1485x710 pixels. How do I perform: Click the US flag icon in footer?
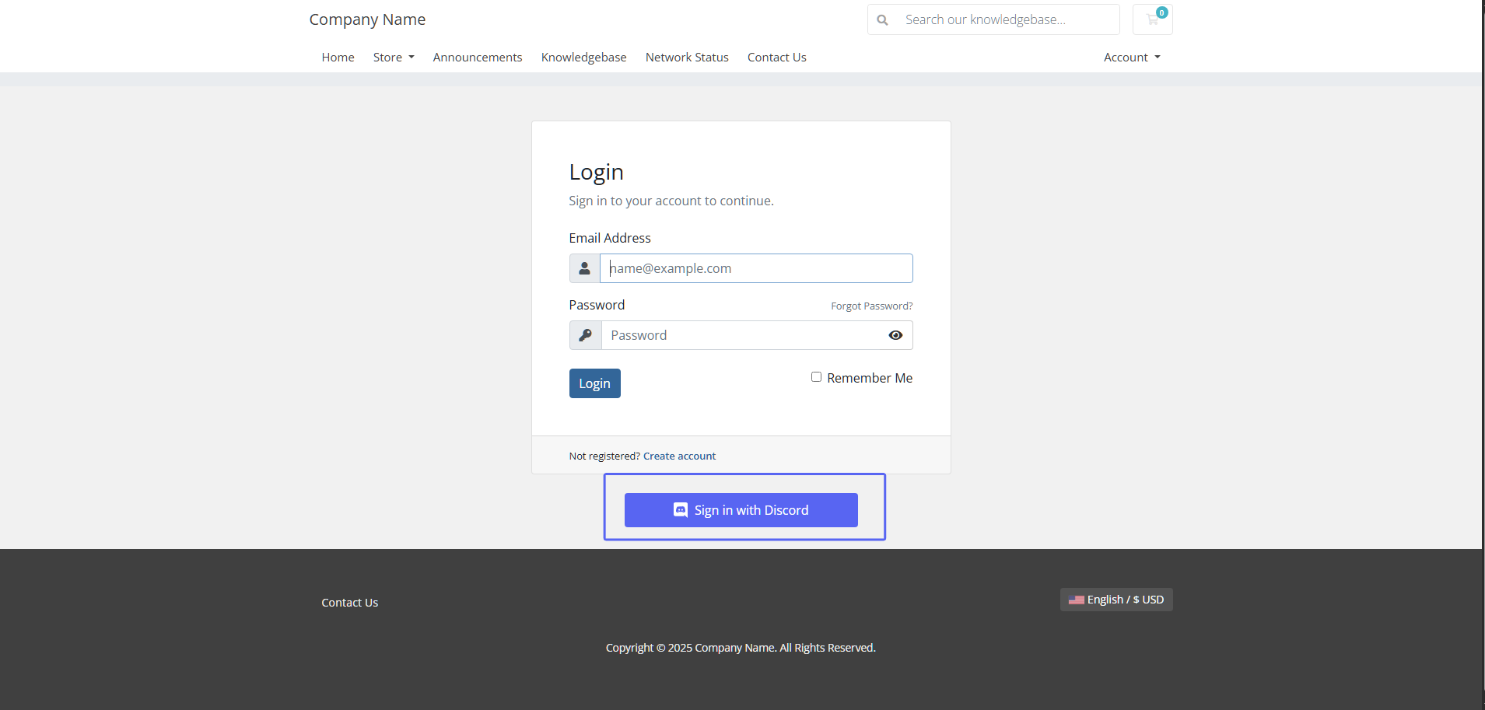coord(1076,600)
